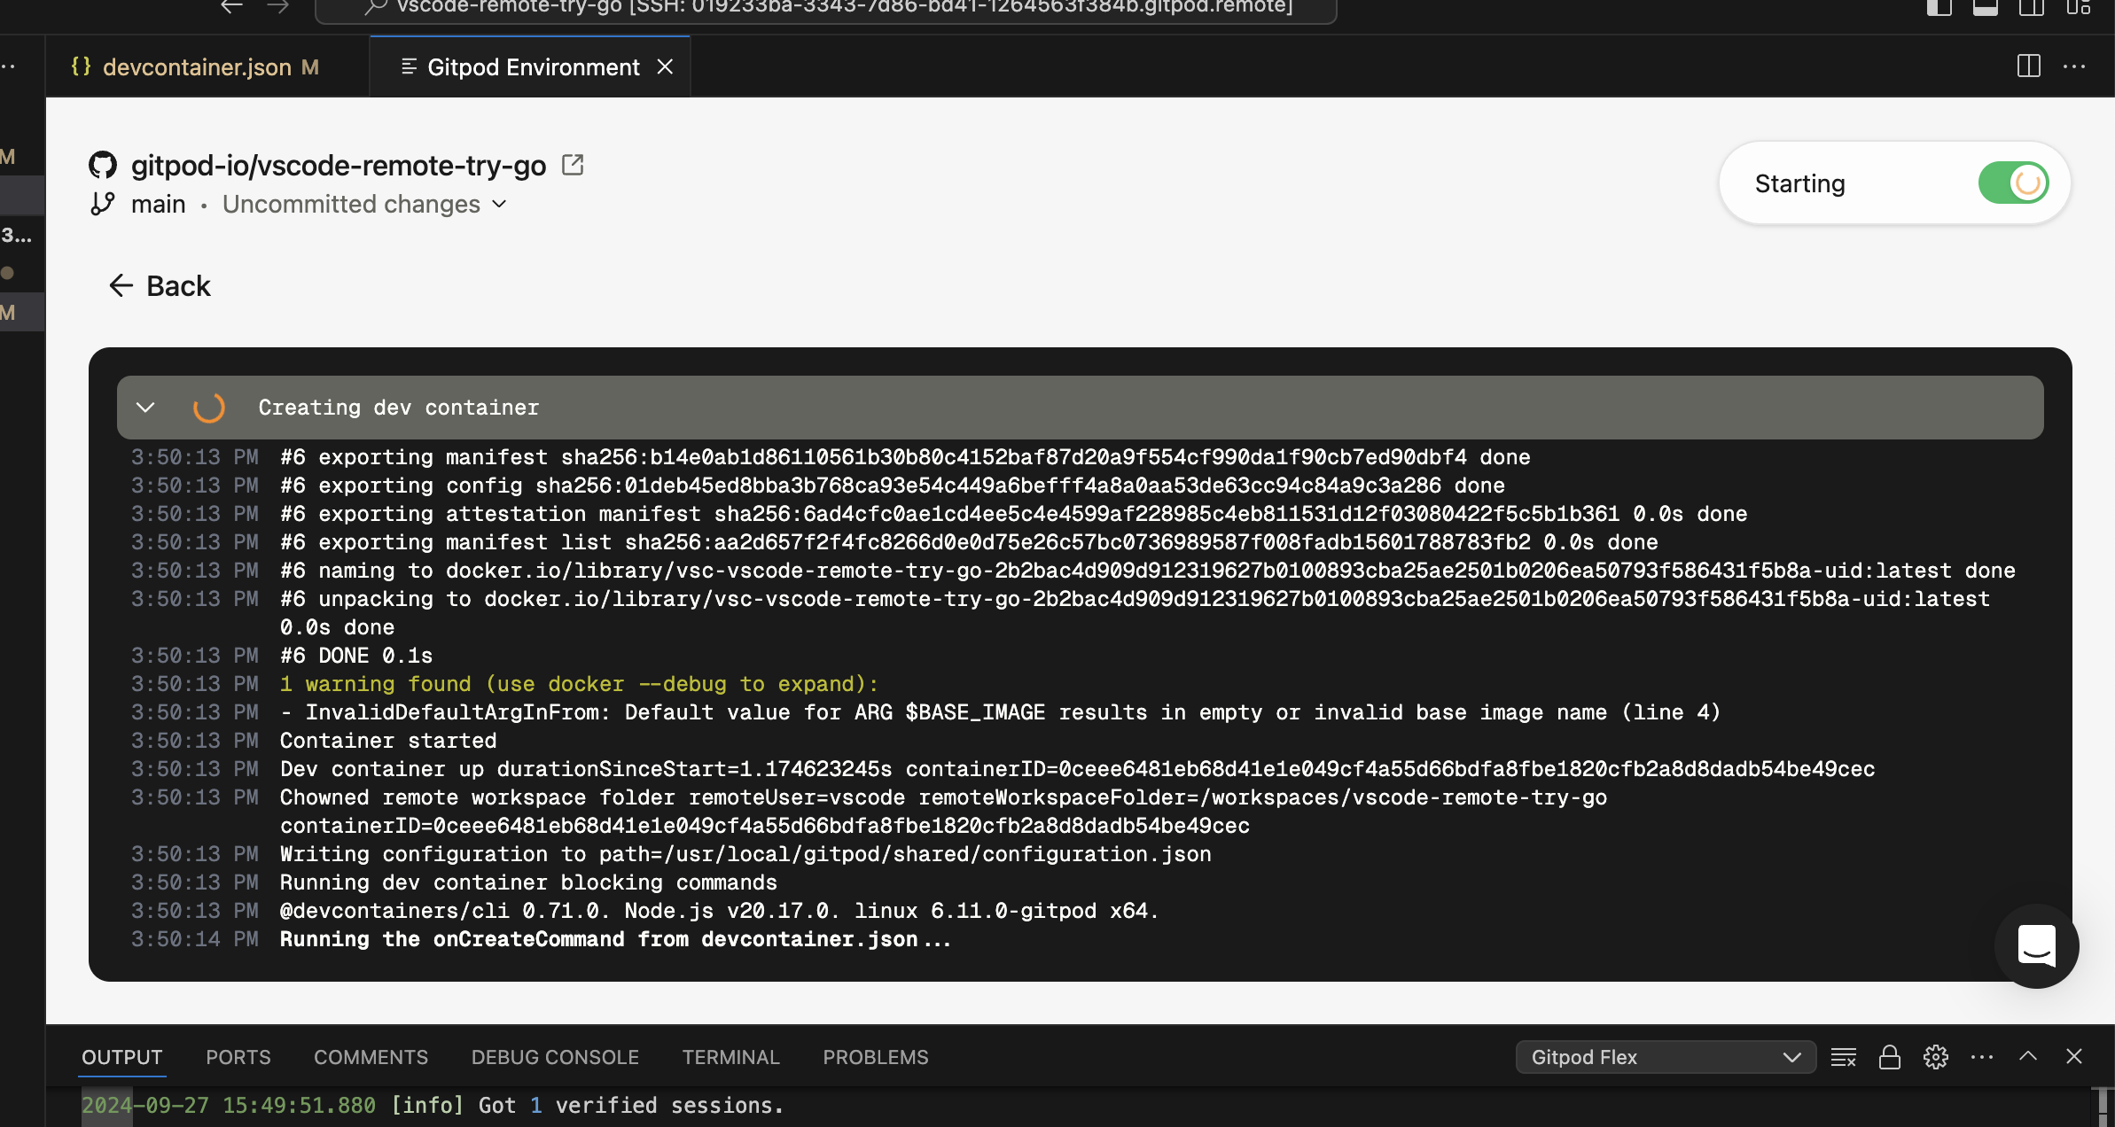
Task: Open gitpod-io/vscode-remote-try-go repository link
Action: coord(338,166)
